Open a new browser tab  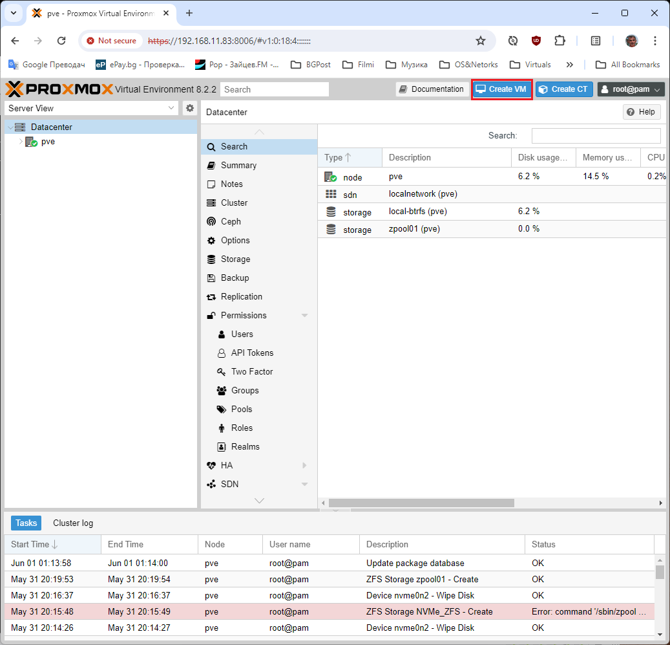(189, 13)
